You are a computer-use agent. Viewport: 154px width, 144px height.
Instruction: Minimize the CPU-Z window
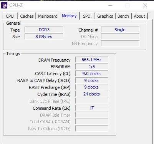coord(110,5)
